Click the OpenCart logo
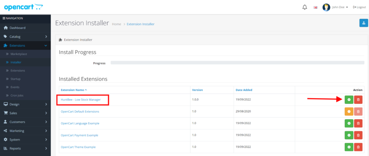The width and height of the screenshot is (369, 156). tap(23, 7)
